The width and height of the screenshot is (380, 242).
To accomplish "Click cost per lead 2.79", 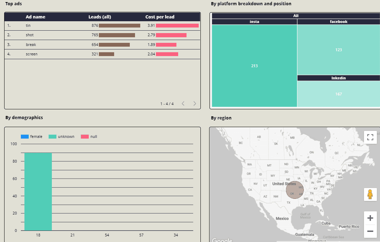I will [x=151, y=35].
